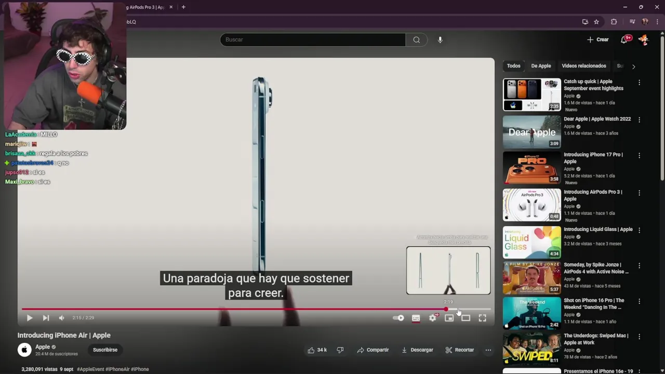This screenshot has height=374, width=665.
Task: Click the #AppleEvent hashtag
Action: (x=90, y=369)
